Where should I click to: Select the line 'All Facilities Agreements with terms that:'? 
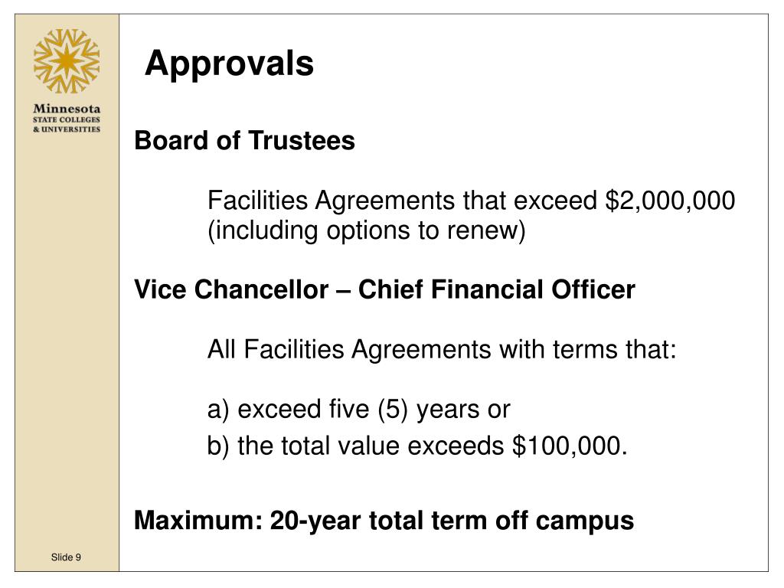coord(442,349)
